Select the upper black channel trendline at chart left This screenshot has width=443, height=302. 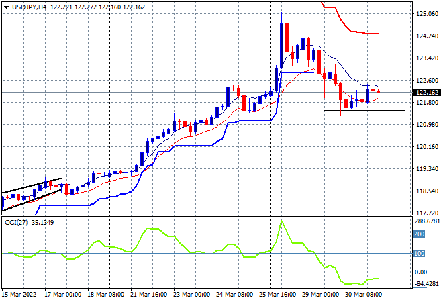point(32,186)
